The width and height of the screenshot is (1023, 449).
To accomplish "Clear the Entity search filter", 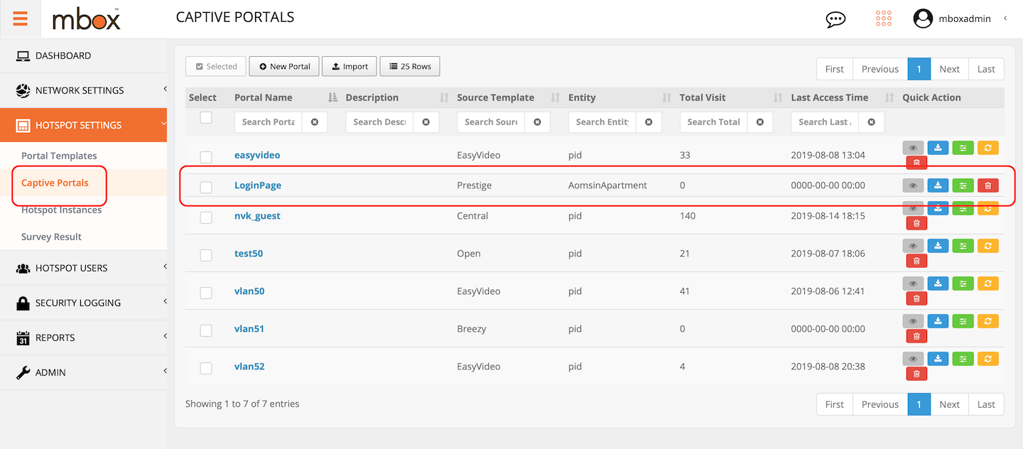I will click(x=649, y=122).
